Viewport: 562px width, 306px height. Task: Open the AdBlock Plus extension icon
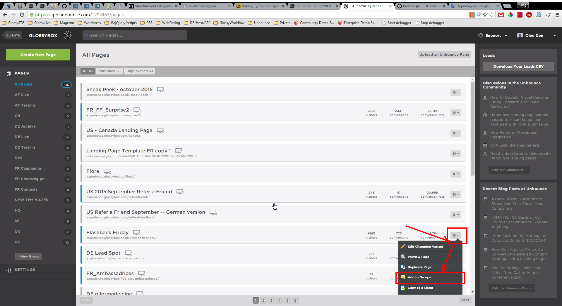click(x=529, y=15)
